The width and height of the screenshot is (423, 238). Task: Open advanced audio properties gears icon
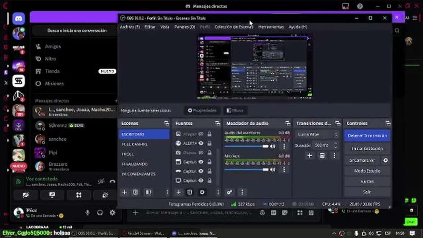click(230, 192)
